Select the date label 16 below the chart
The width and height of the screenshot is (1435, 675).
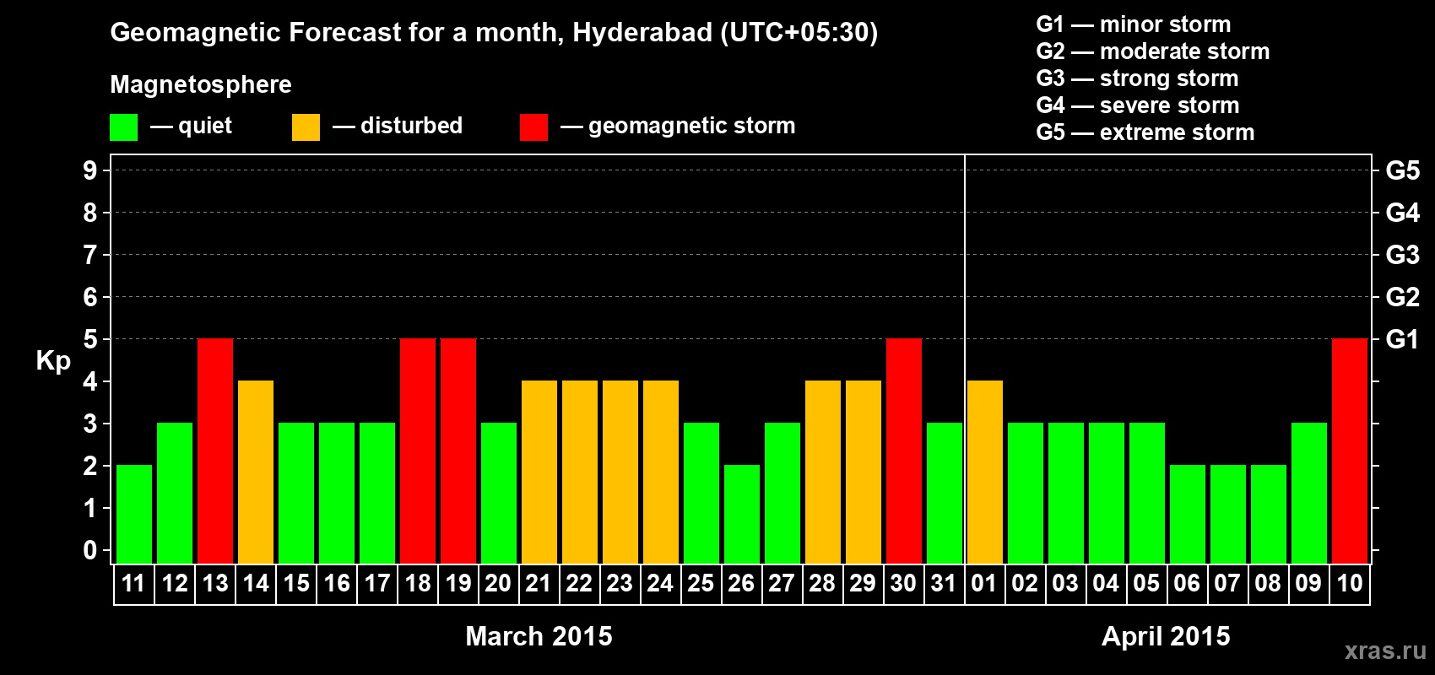click(x=336, y=583)
